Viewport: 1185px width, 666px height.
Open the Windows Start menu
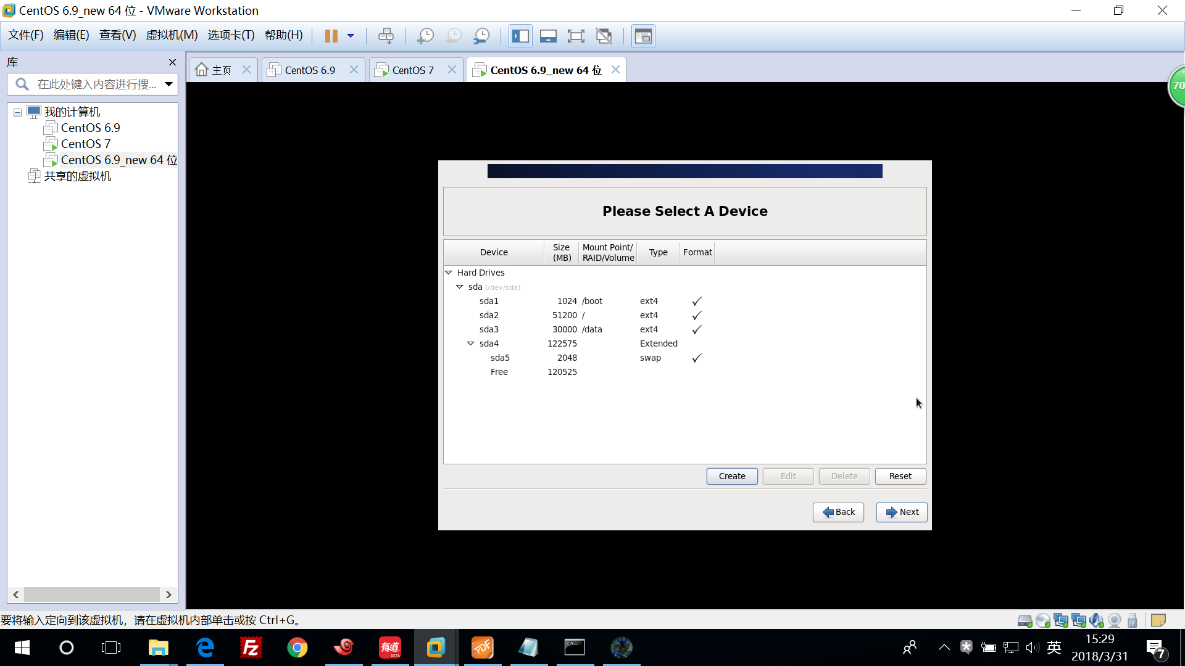tap(22, 647)
